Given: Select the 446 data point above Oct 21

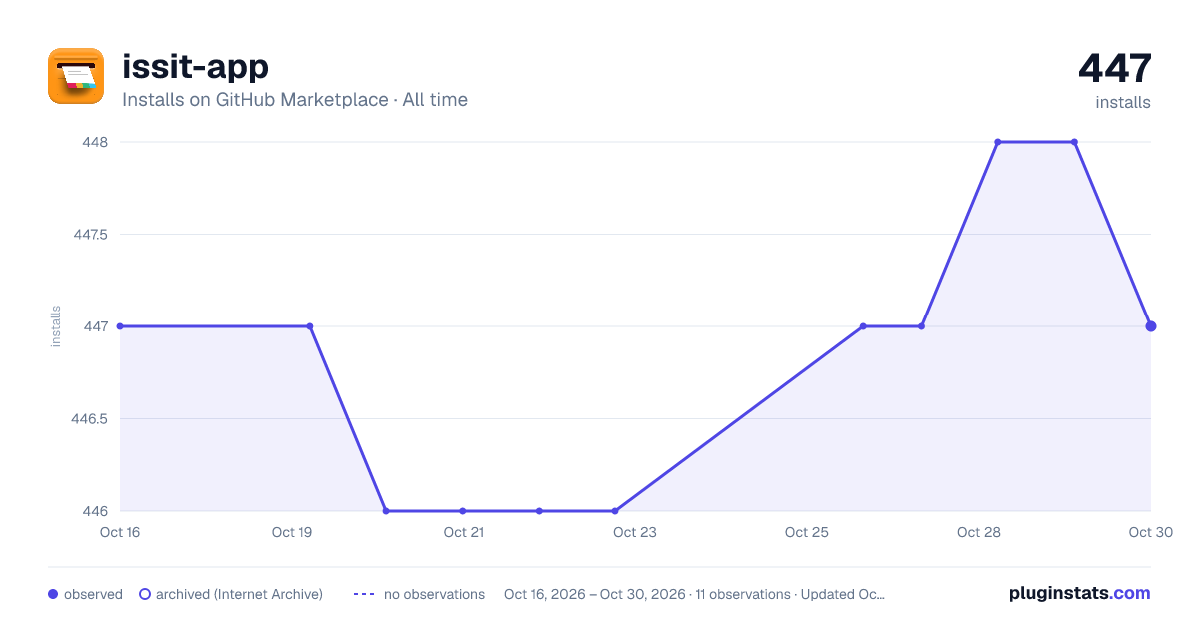Looking at the screenshot, I should click(x=463, y=511).
